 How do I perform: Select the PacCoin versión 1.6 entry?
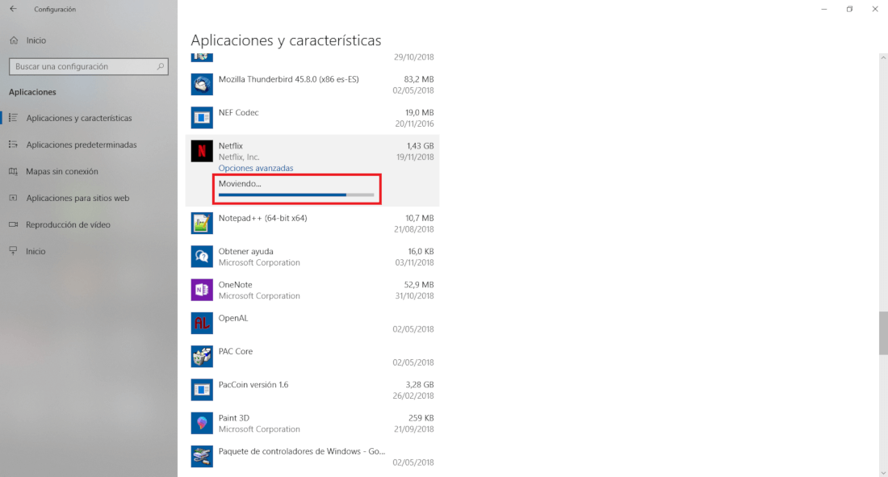pyautogui.click(x=312, y=391)
